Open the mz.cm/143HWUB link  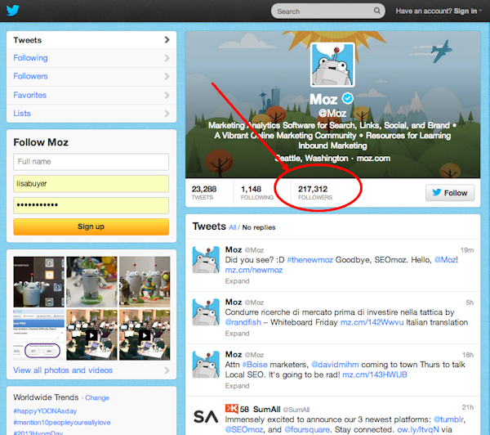pos(375,374)
